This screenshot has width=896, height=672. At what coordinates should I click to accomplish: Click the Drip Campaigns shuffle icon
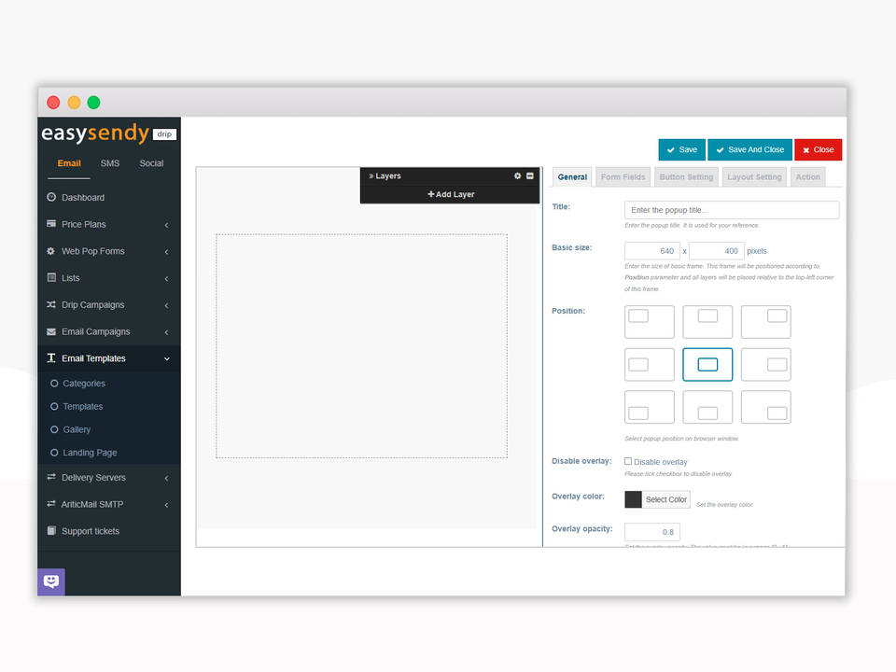51,304
